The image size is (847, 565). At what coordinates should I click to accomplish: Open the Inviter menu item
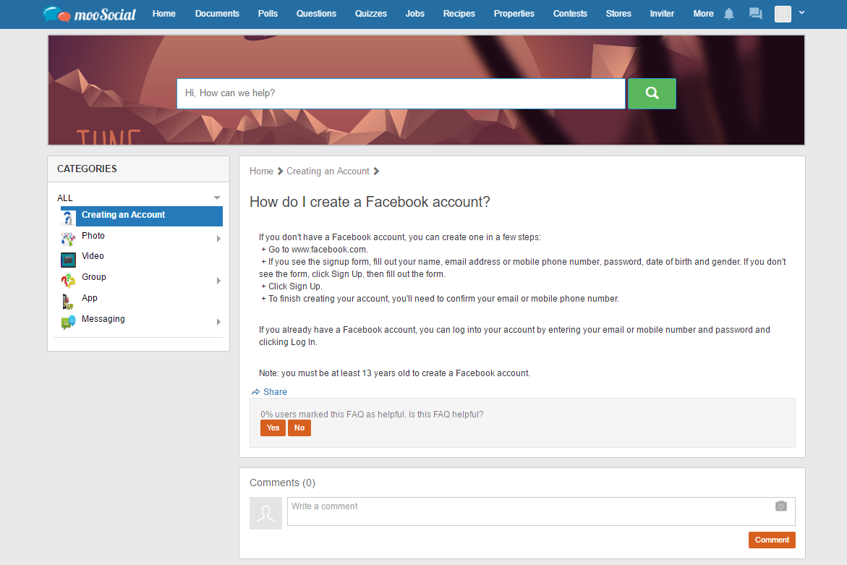[x=662, y=14]
